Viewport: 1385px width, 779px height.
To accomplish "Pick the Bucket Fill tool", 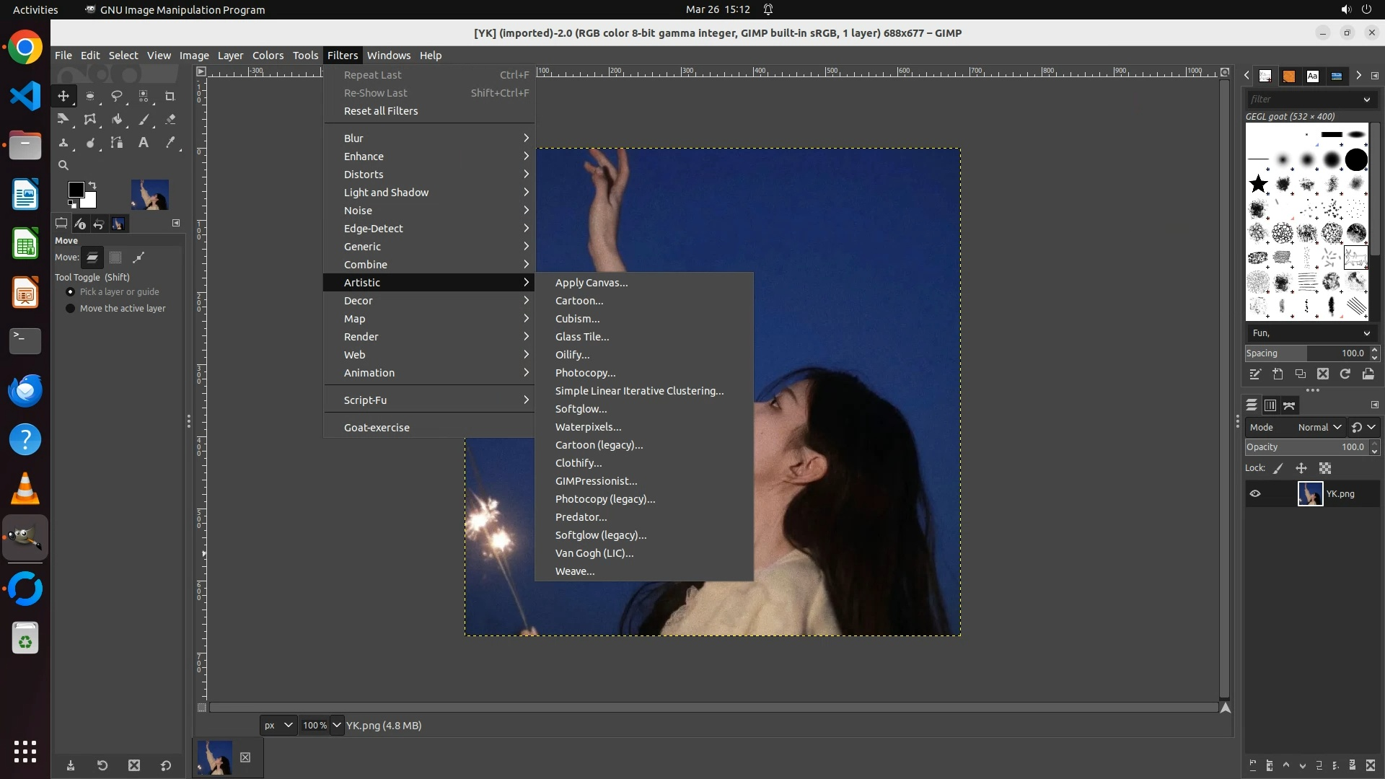I will click(116, 120).
